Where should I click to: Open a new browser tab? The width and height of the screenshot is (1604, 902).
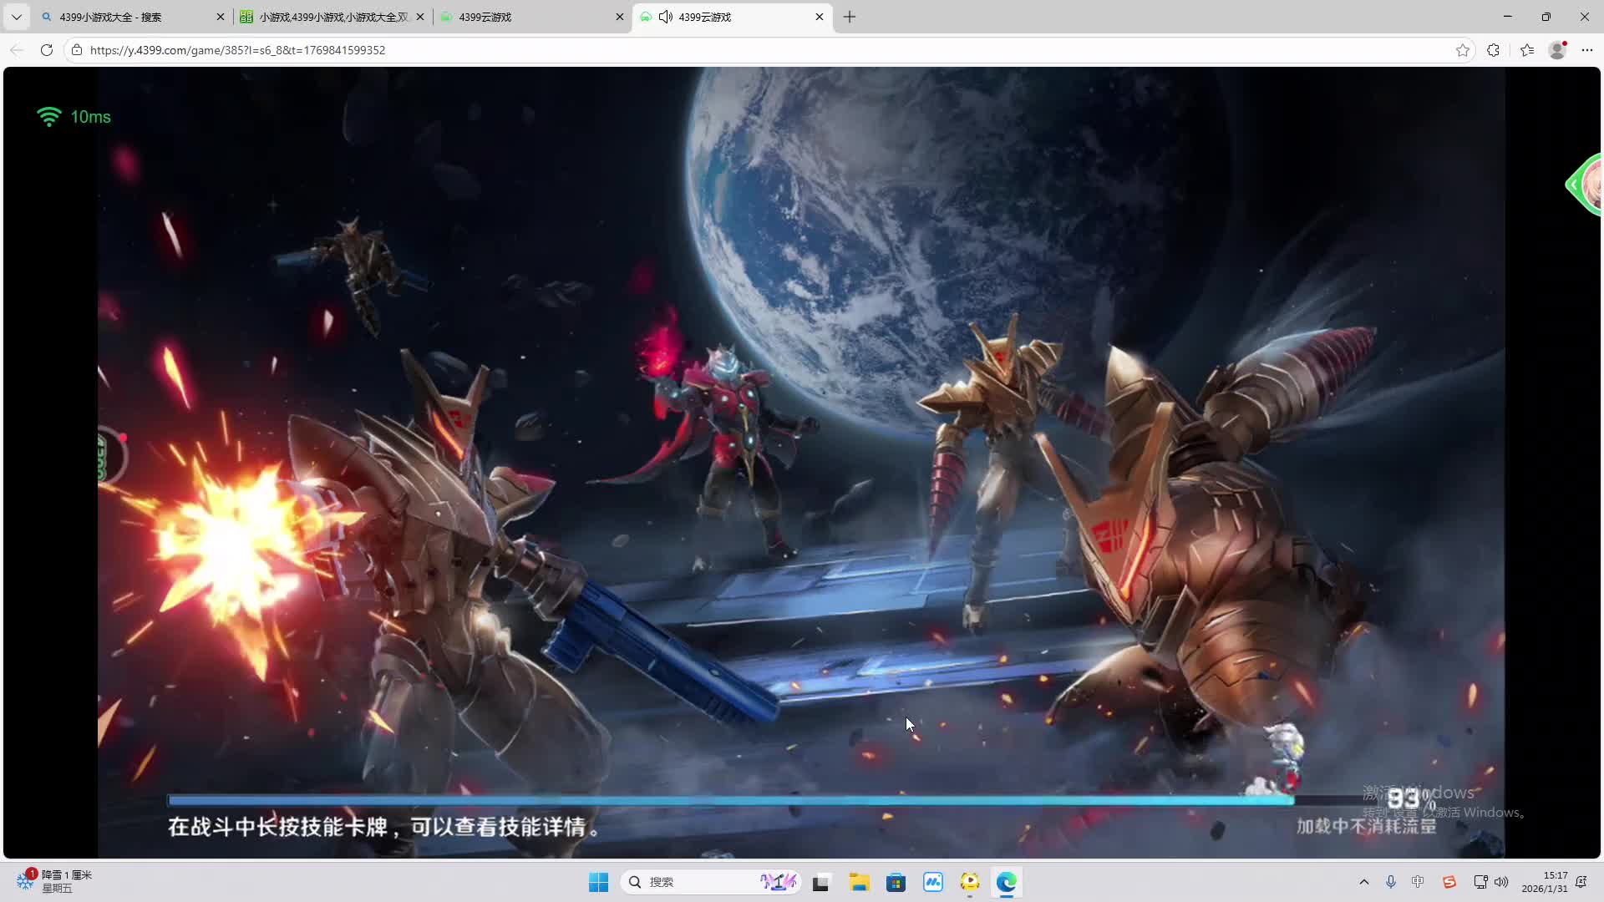(850, 17)
